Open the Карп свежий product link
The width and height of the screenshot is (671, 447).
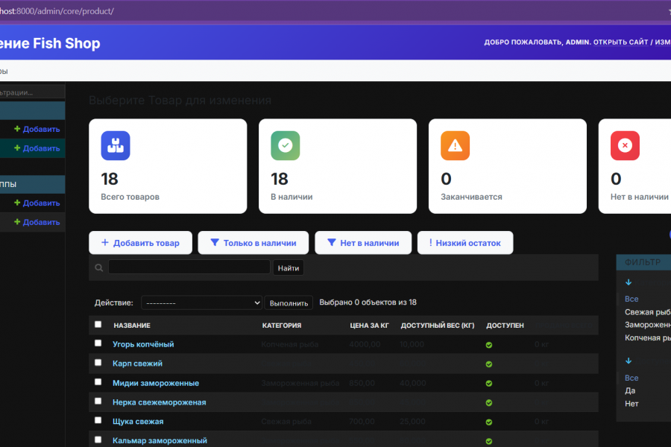pos(137,364)
